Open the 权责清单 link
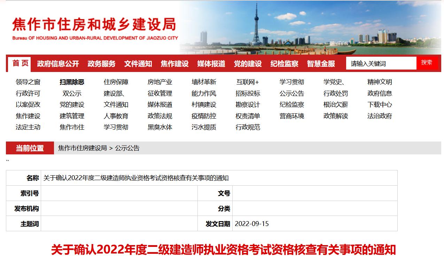 coord(248,116)
